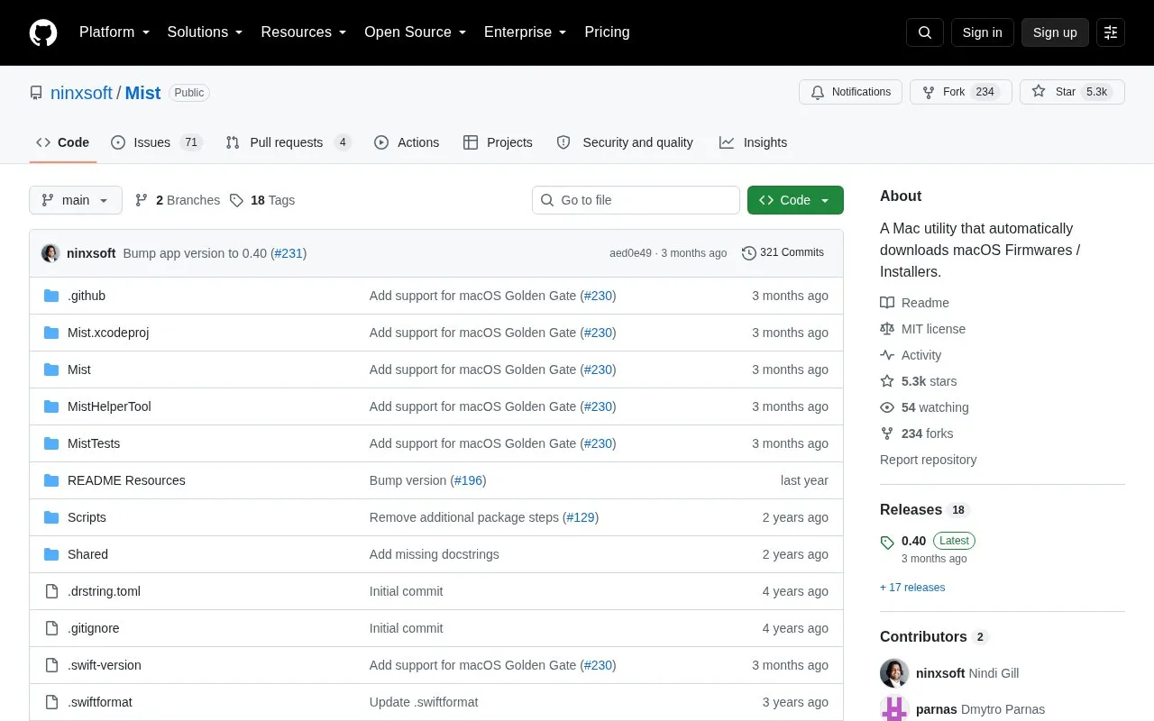
Task: Click the MIT license scale icon
Action: (x=887, y=329)
